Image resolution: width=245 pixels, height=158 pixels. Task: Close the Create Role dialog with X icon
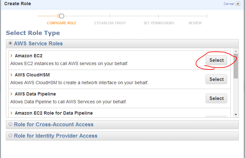238,4
